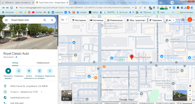
Task: Select the Гостиницы filter chip
Action: point(97,20)
